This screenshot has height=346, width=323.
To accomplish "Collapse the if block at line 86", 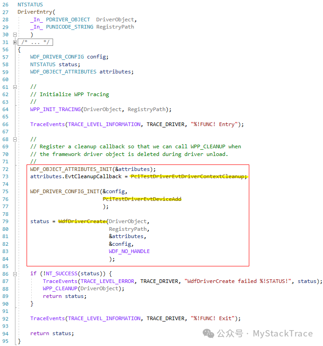I will click(15, 274).
